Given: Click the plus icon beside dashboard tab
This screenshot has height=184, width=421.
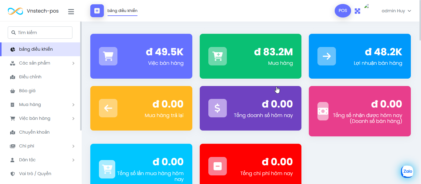Looking at the screenshot, I should tap(97, 11).
